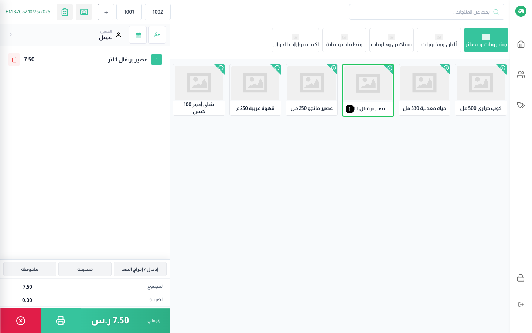The image size is (532, 333).
Task: Click the add customer icon
Action: click(x=157, y=35)
